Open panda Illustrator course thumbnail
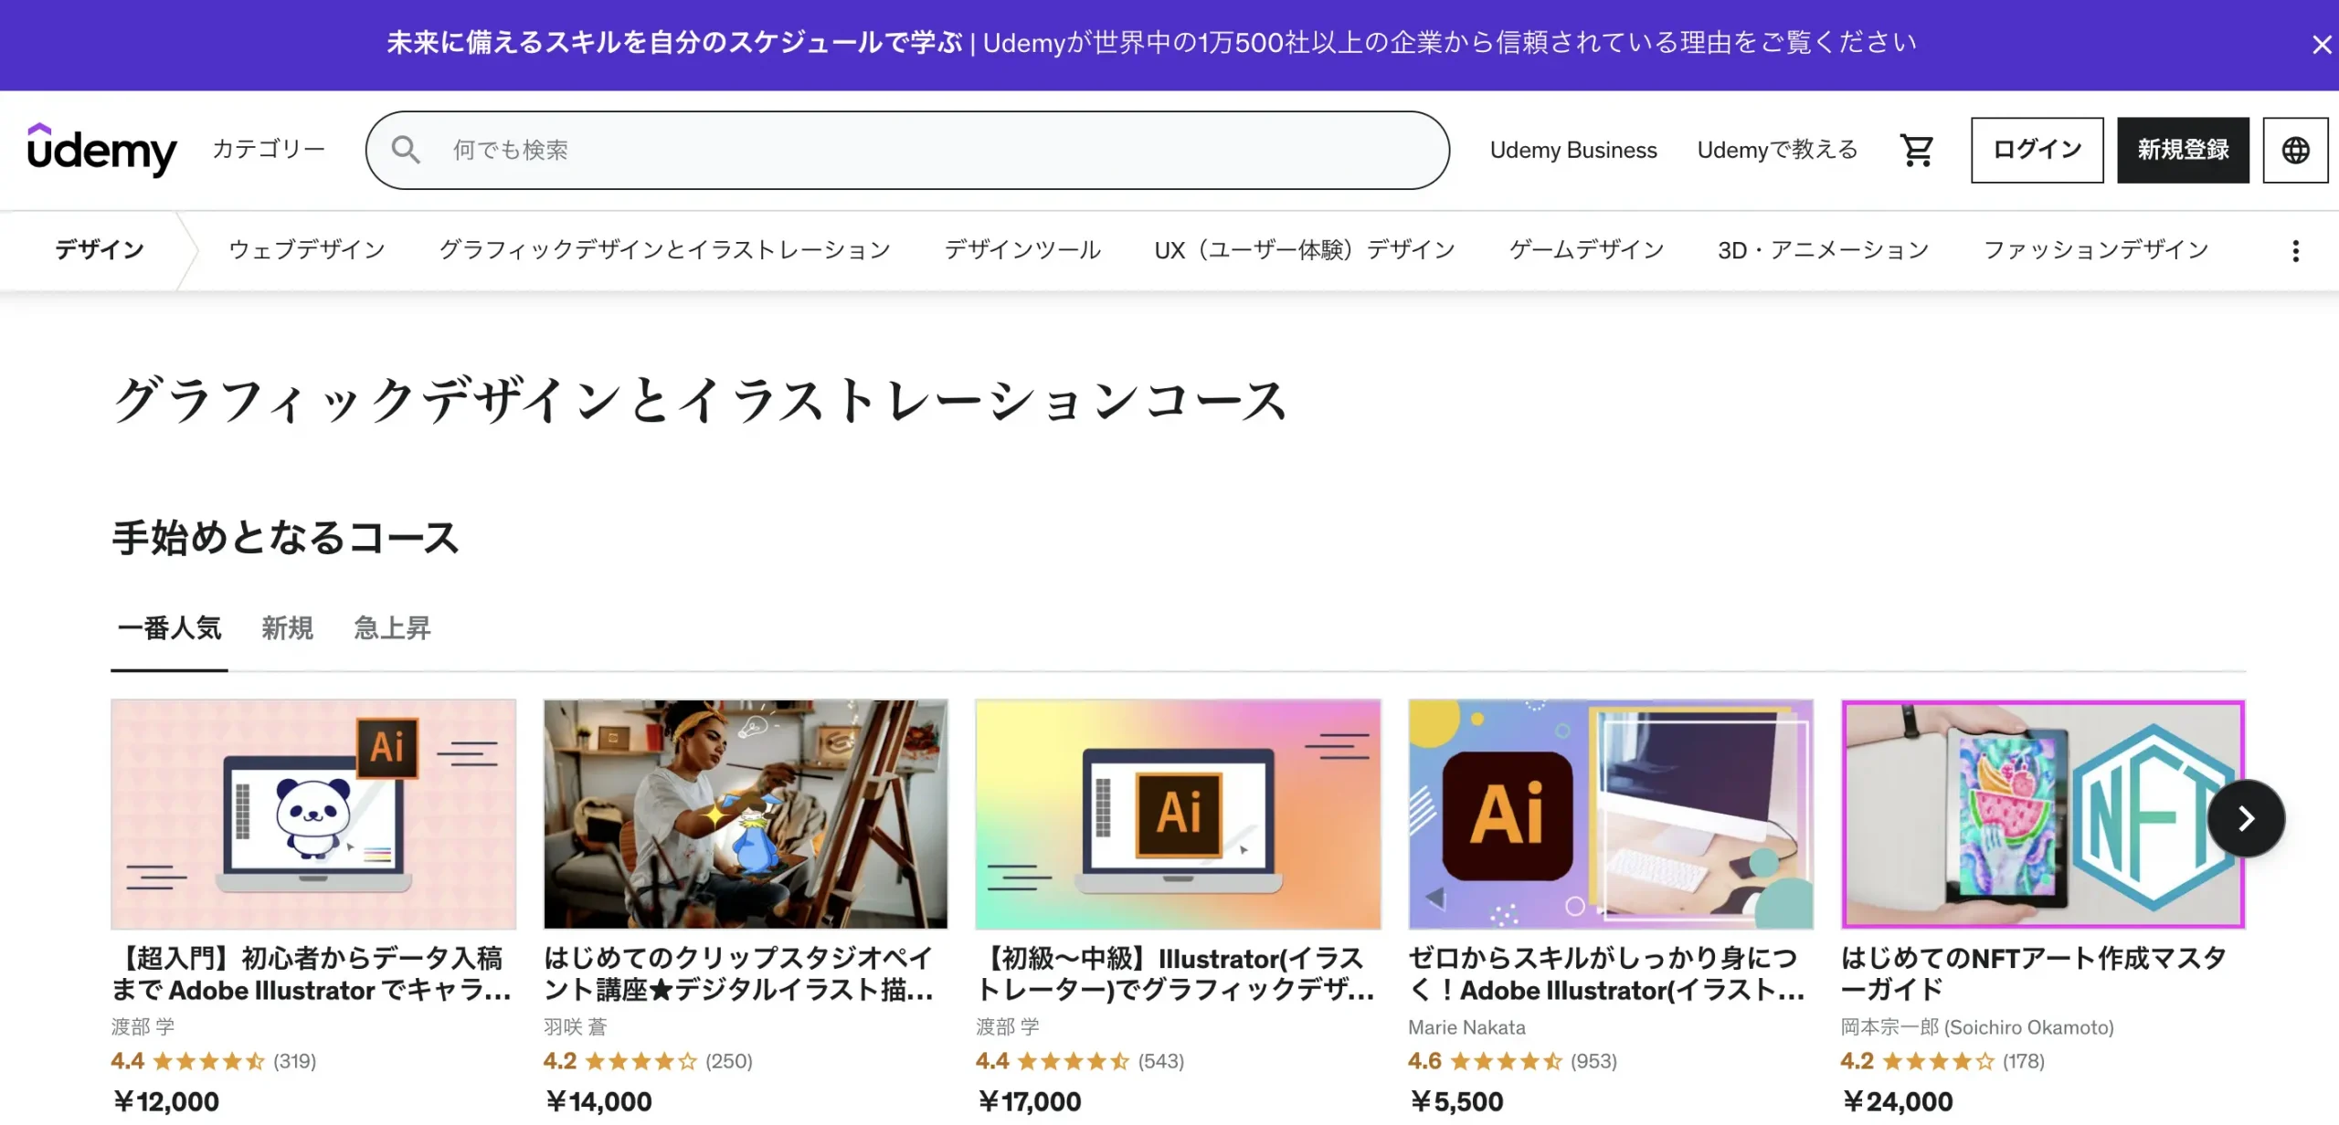This screenshot has width=2339, height=1125. tap(313, 814)
